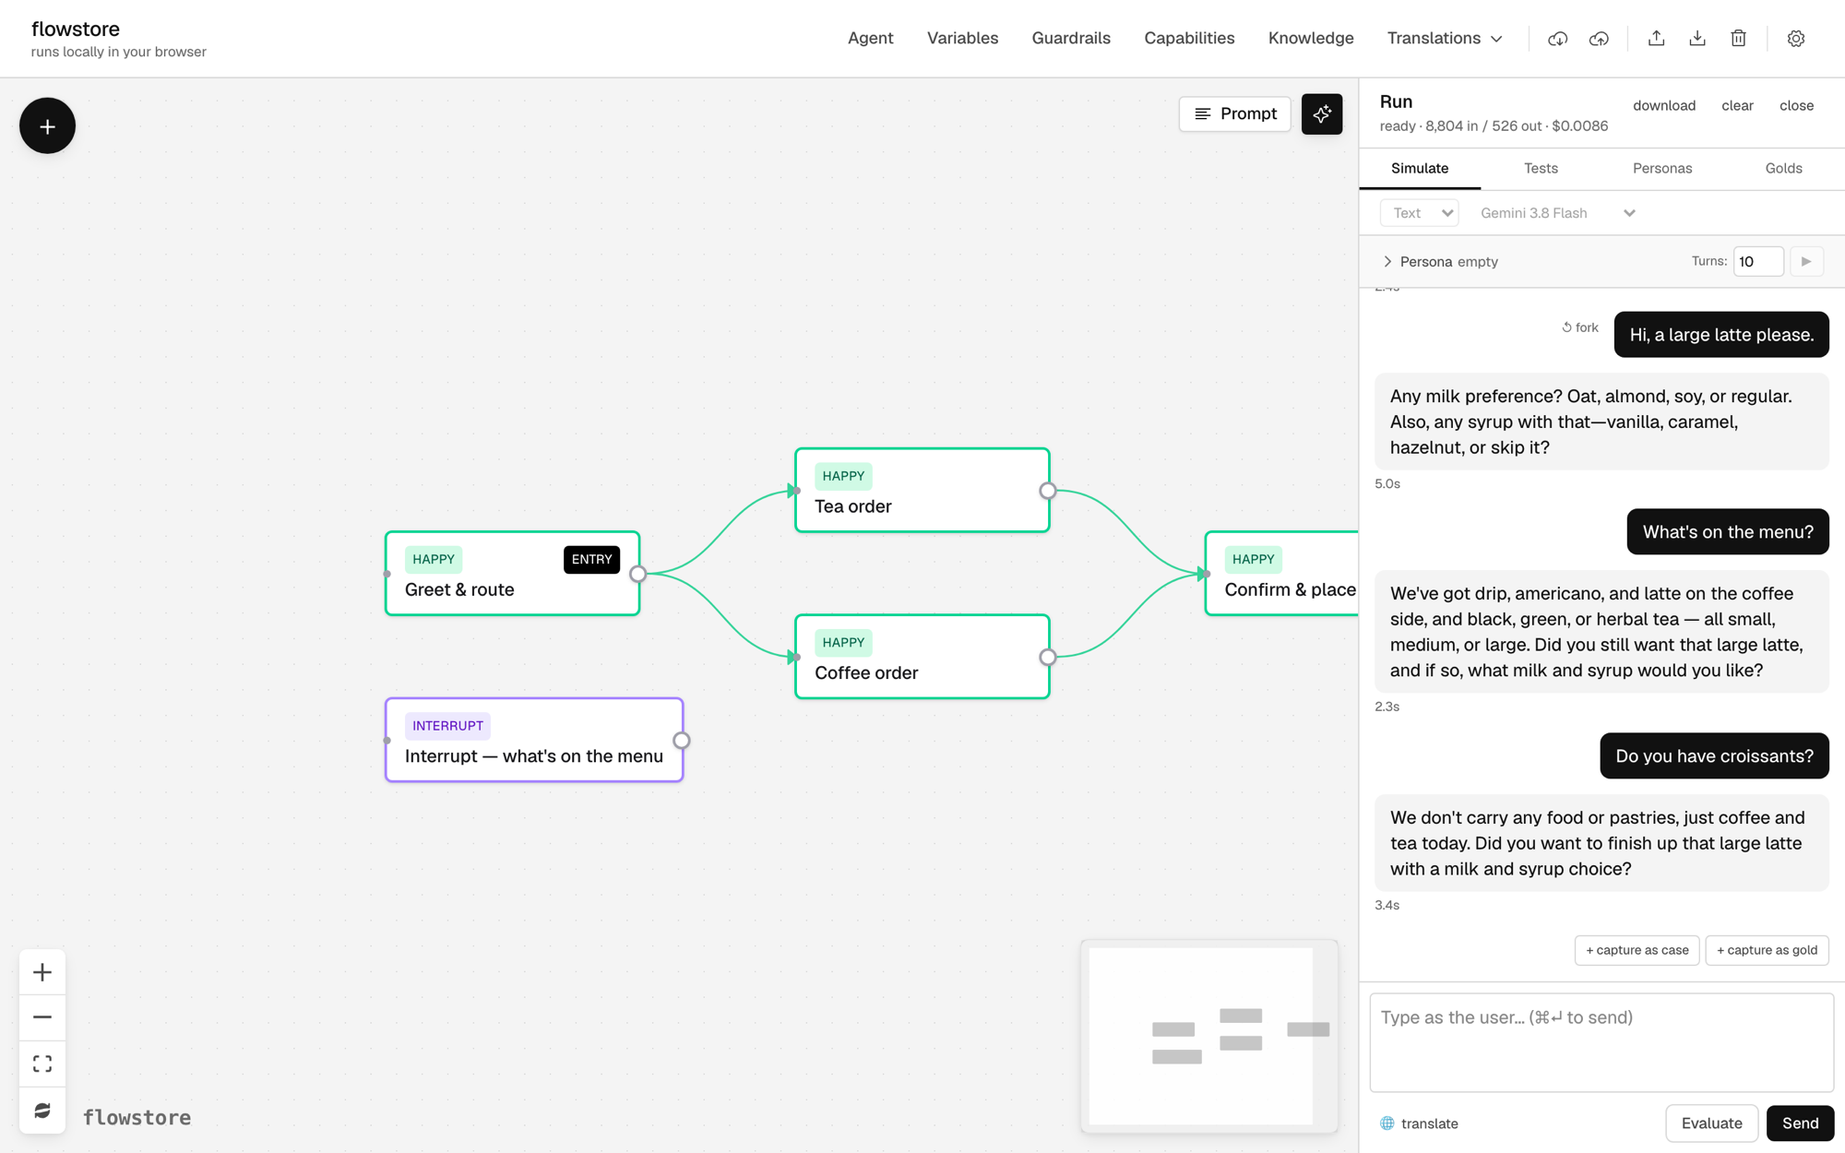Open settings gear icon
Screen dimensions: 1845x1153
tap(1795, 39)
